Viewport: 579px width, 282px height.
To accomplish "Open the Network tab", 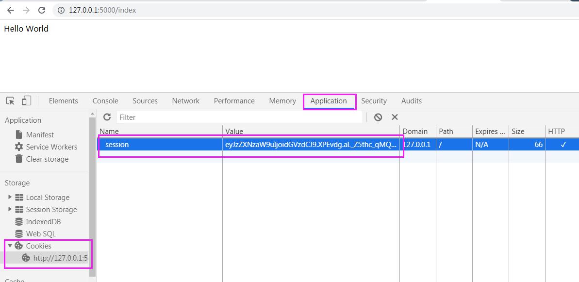I will 186,101.
